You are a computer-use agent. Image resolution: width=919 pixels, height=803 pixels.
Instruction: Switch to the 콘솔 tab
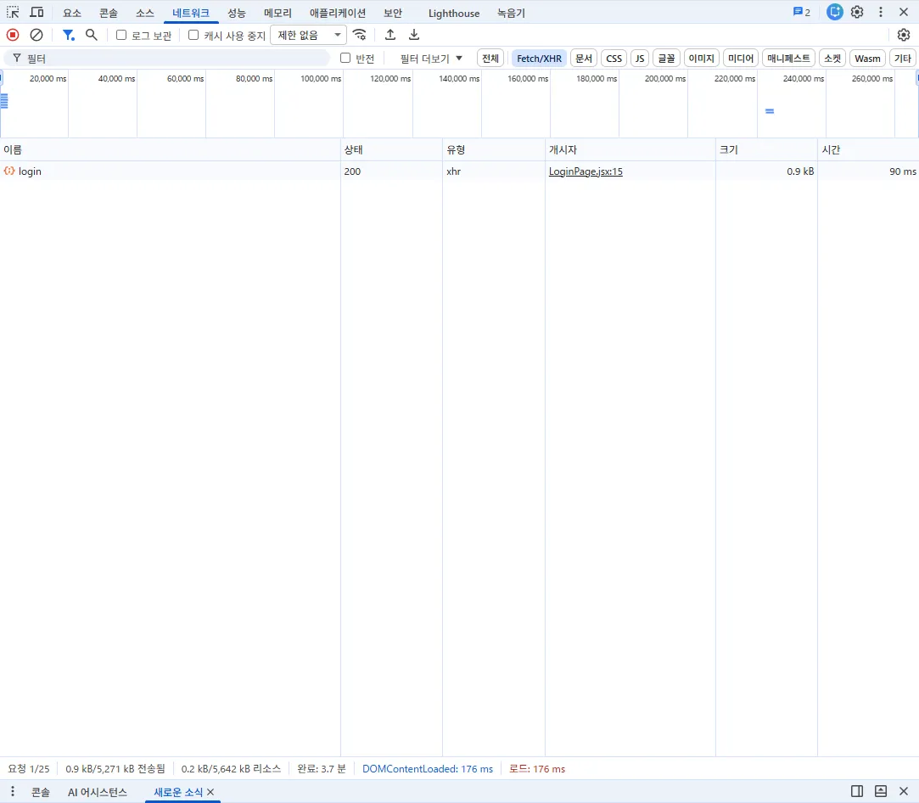pyautogui.click(x=109, y=13)
